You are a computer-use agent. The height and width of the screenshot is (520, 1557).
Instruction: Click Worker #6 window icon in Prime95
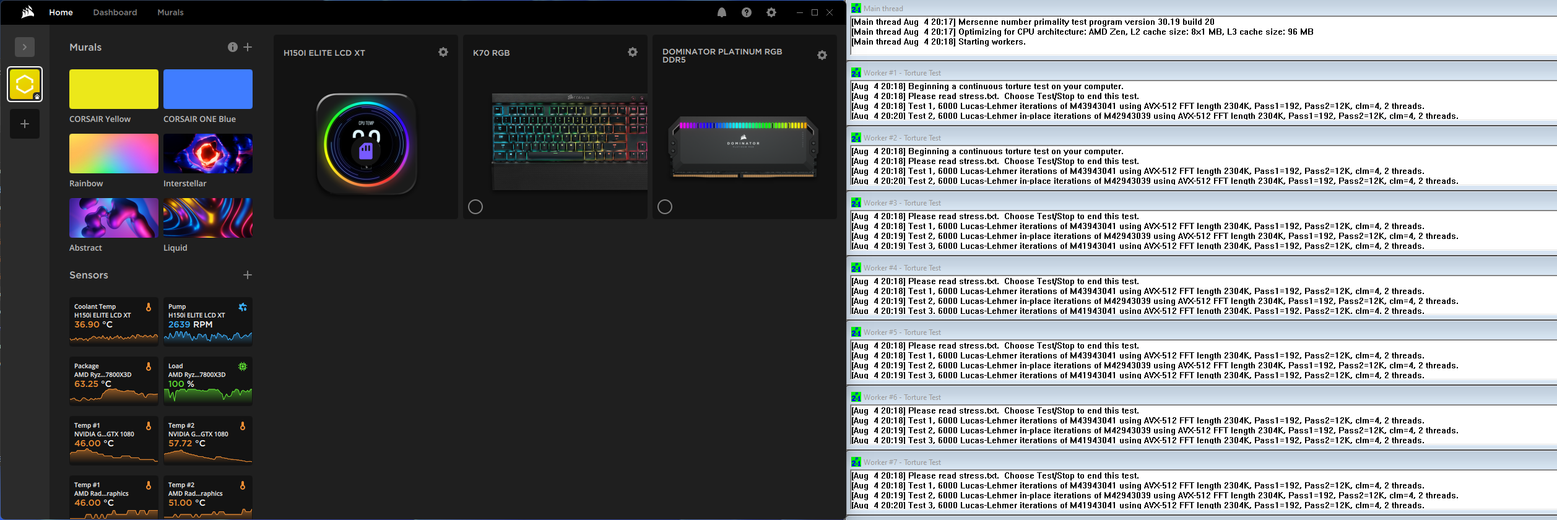click(856, 397)
